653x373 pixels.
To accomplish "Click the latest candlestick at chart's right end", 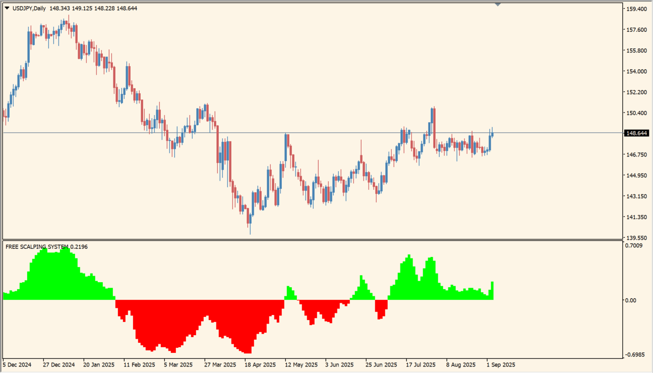I will tap(493, 134).
